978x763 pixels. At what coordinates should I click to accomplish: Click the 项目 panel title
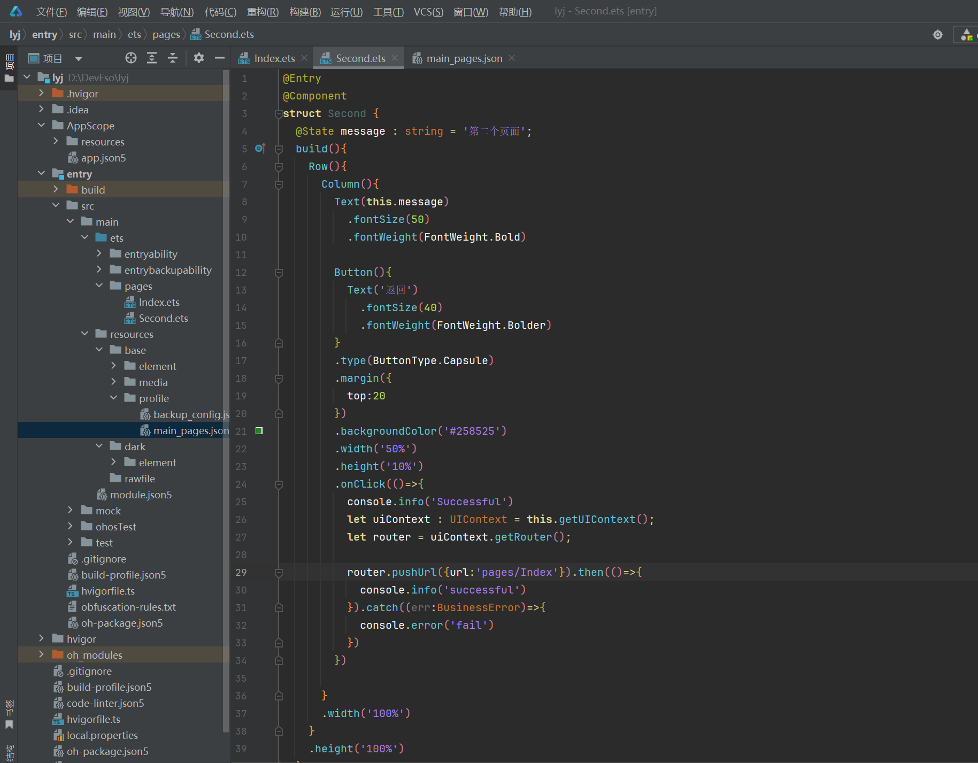[x=52, y=58]
